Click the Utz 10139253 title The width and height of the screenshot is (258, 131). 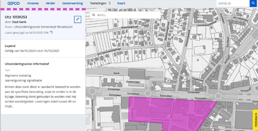pyautogui.click(x=16, y=17)
